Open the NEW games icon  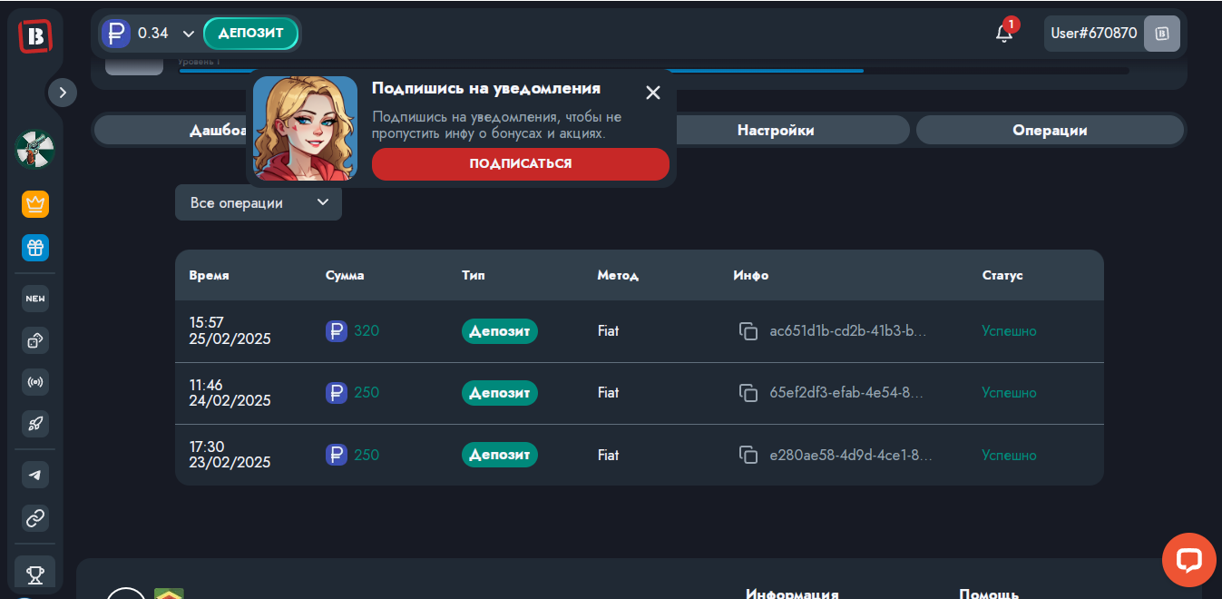(35, 299)
